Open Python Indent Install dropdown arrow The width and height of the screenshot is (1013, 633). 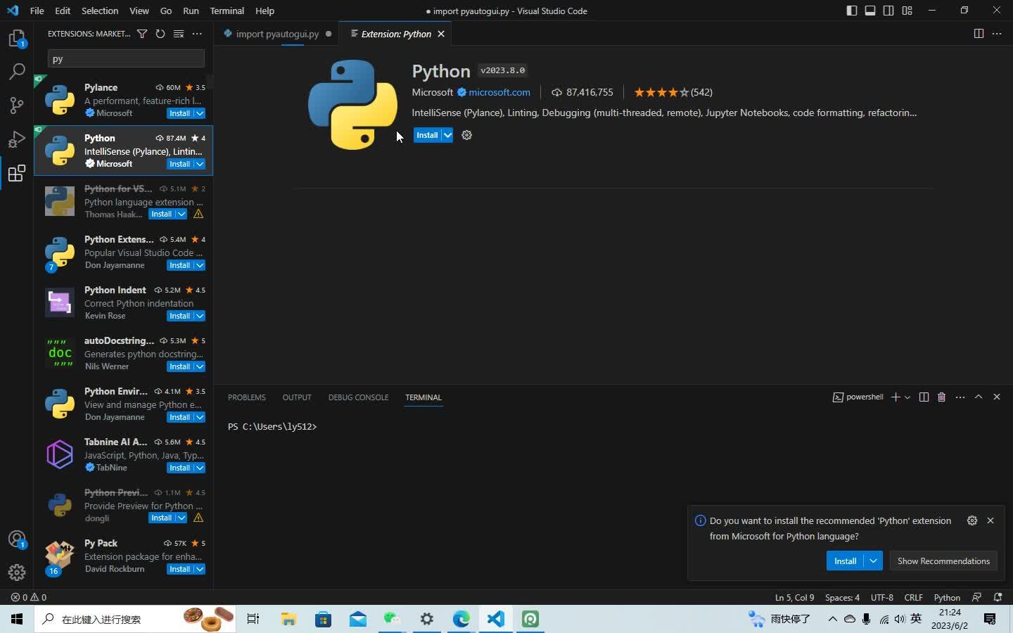click(200, 316)
